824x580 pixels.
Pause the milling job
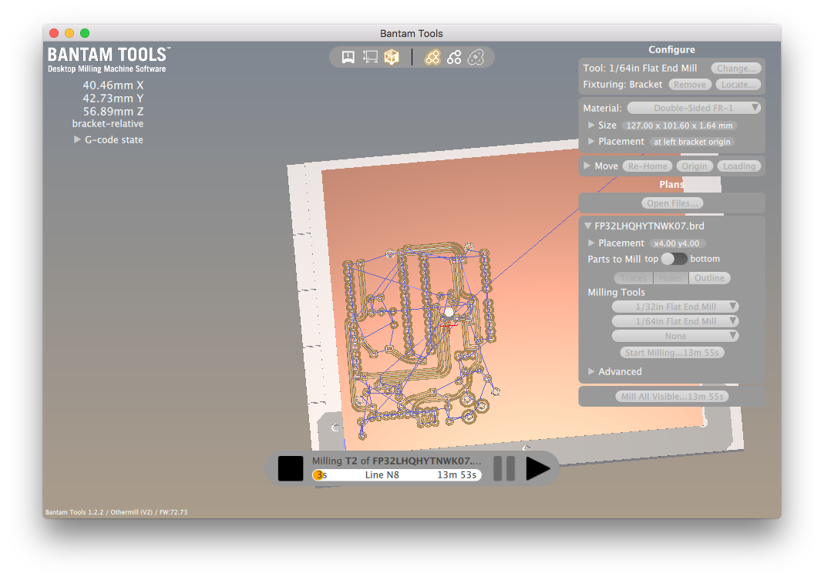(504, 468)
